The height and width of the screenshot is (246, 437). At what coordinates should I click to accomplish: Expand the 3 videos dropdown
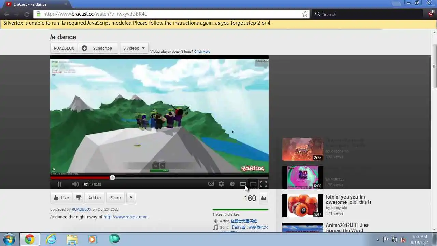point(134,48)
